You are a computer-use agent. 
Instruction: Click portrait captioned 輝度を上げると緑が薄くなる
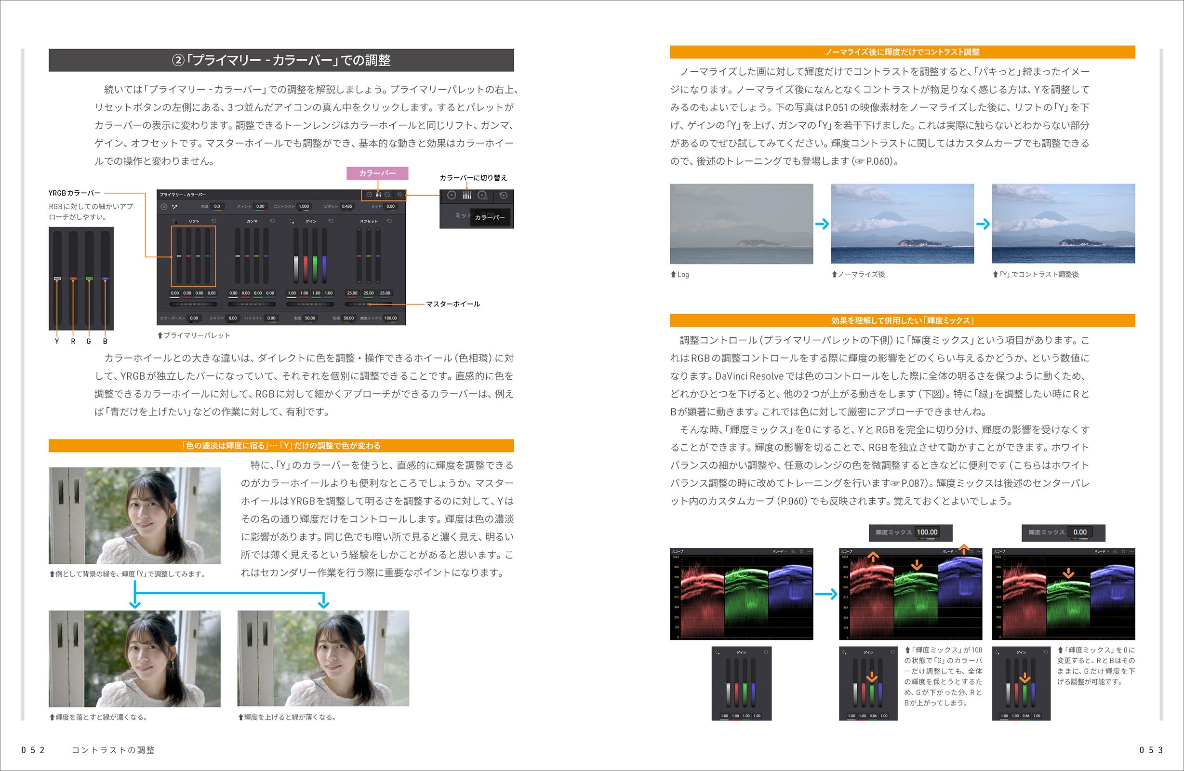(x=323, y=659)
